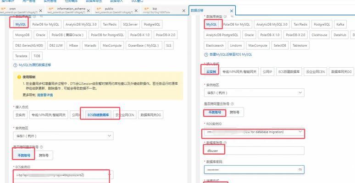Screen dimensions: 355x183
Task: Open the ECS实例ID dropdown
Action: pyautogui.click(x=63, y=175)
